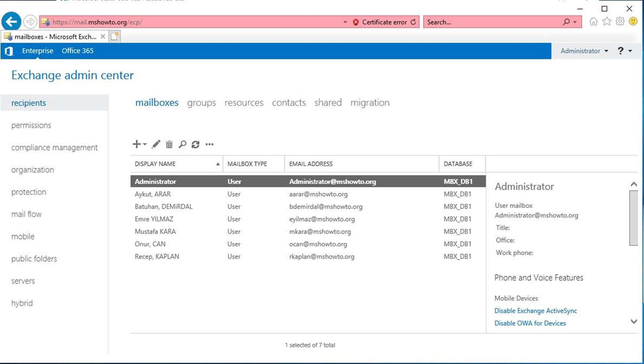This screenshot has height=364, width=644.
Task: Click the mailbox list search magnifier icon
Action: [182, 144]
